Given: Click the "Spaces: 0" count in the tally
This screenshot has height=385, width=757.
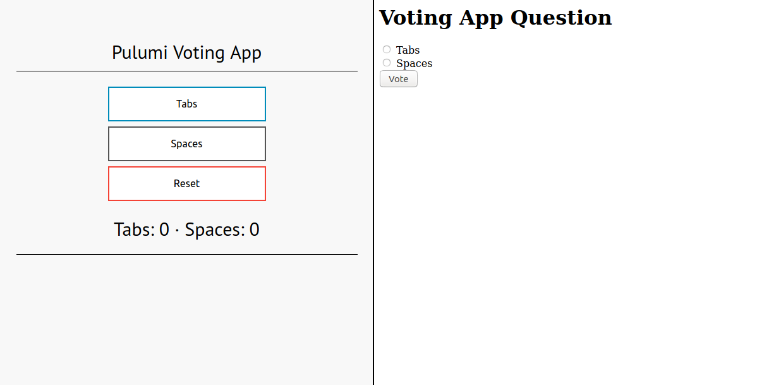Looking at the screenshot, I should coord(222,229).
